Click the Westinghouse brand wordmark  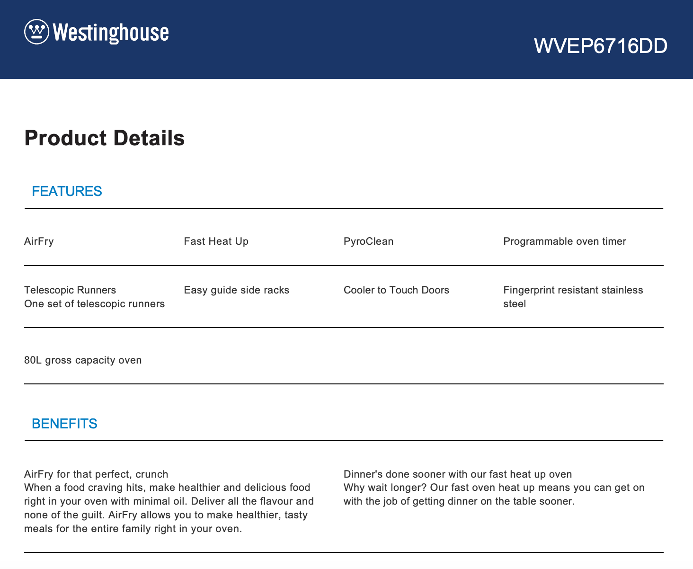pos(111,33)
